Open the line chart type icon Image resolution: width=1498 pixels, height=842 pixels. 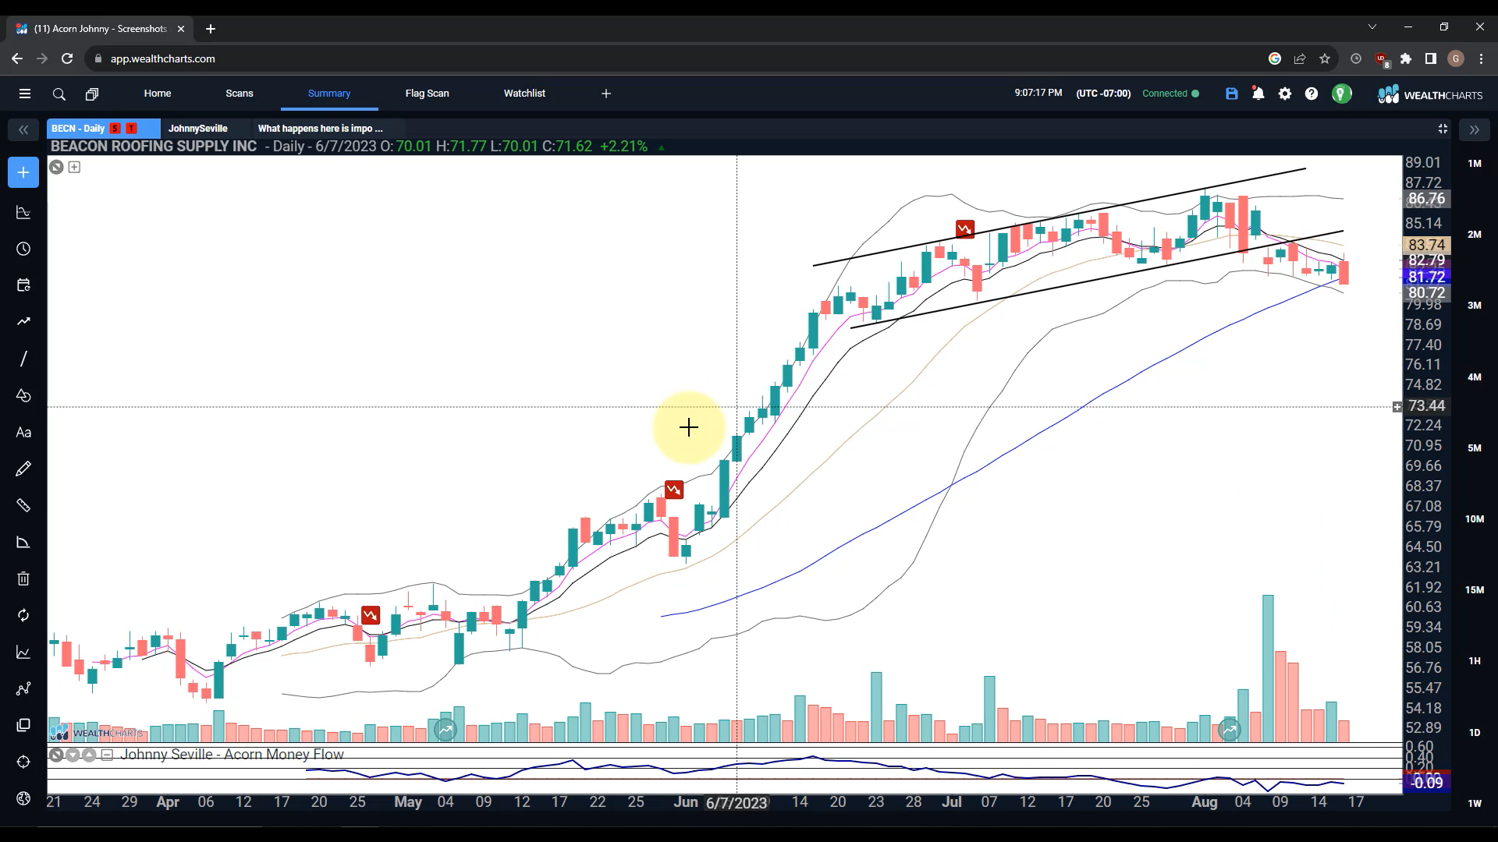(23, 652)
